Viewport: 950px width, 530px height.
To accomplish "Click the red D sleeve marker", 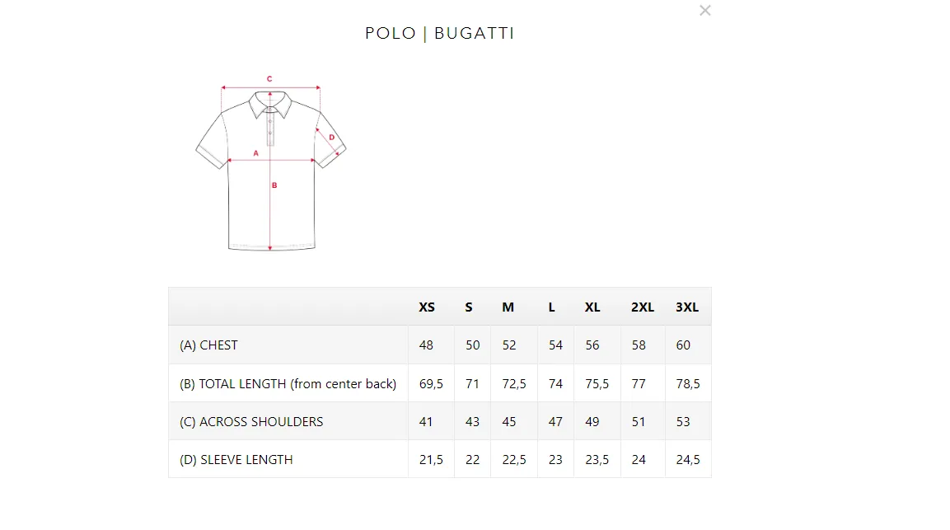I will coord(331,138).
